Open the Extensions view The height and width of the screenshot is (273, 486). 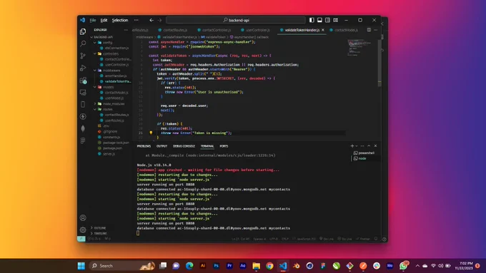point(83,80)
